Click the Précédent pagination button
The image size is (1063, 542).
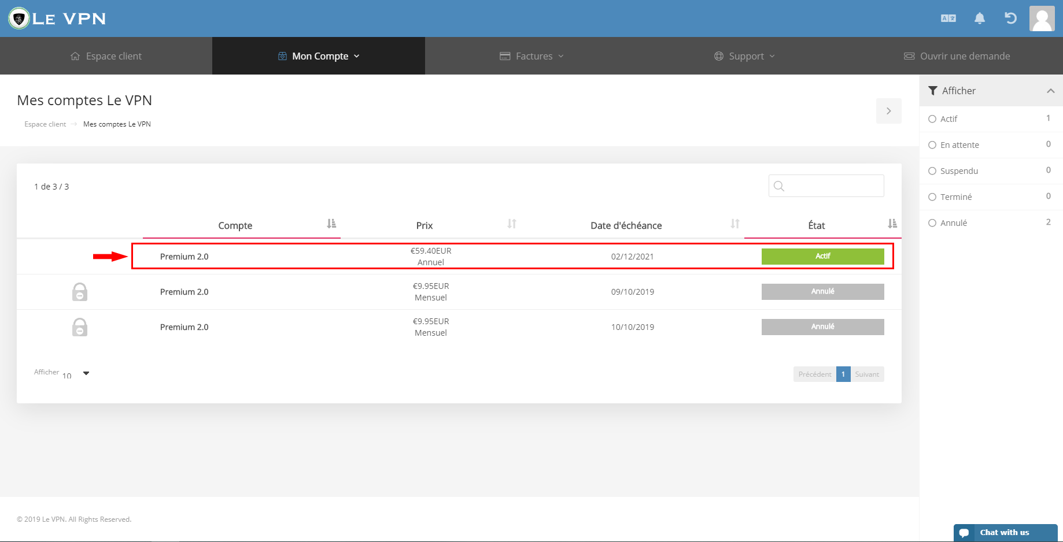point(815,374)
